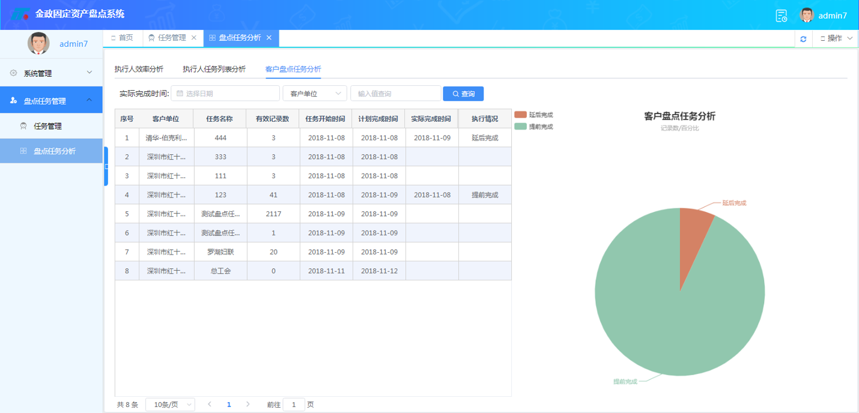Open the 10条/页 page size dropdown
This screenshot has height=413, width=859.
coord(170,405)
